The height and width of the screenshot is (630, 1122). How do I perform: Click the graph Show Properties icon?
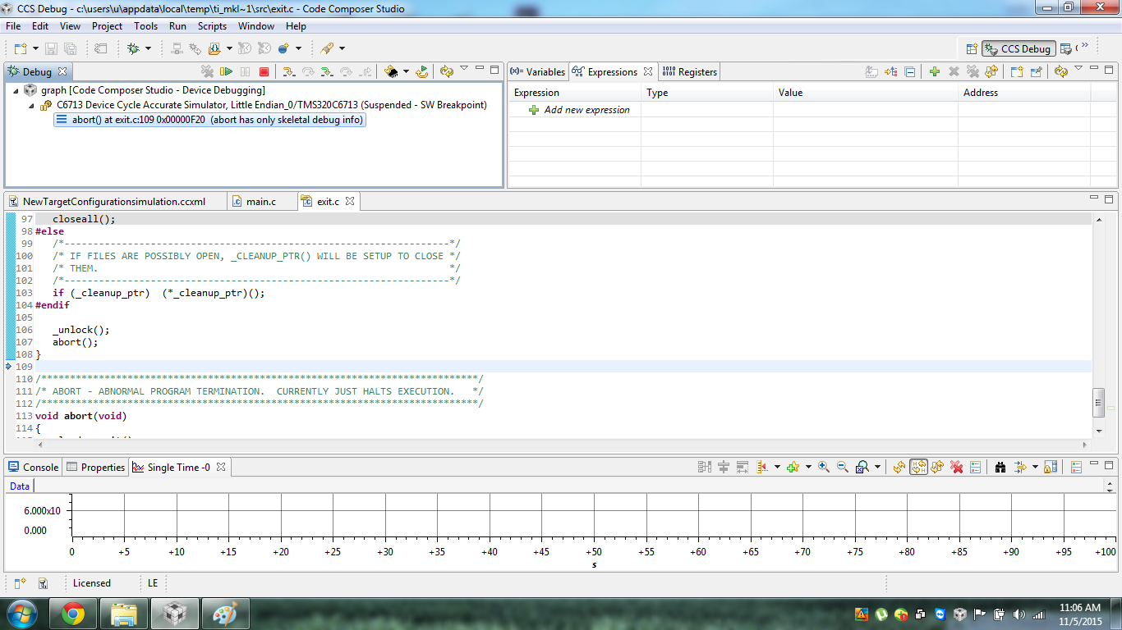[976, 467]
